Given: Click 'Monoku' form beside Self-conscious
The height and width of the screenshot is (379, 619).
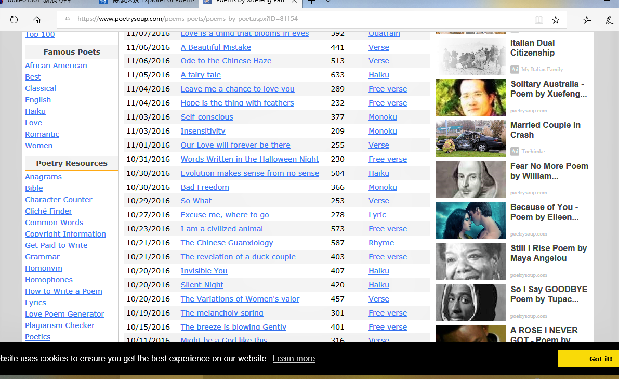Looking at the screenshot, I should [x=383, y=117].
